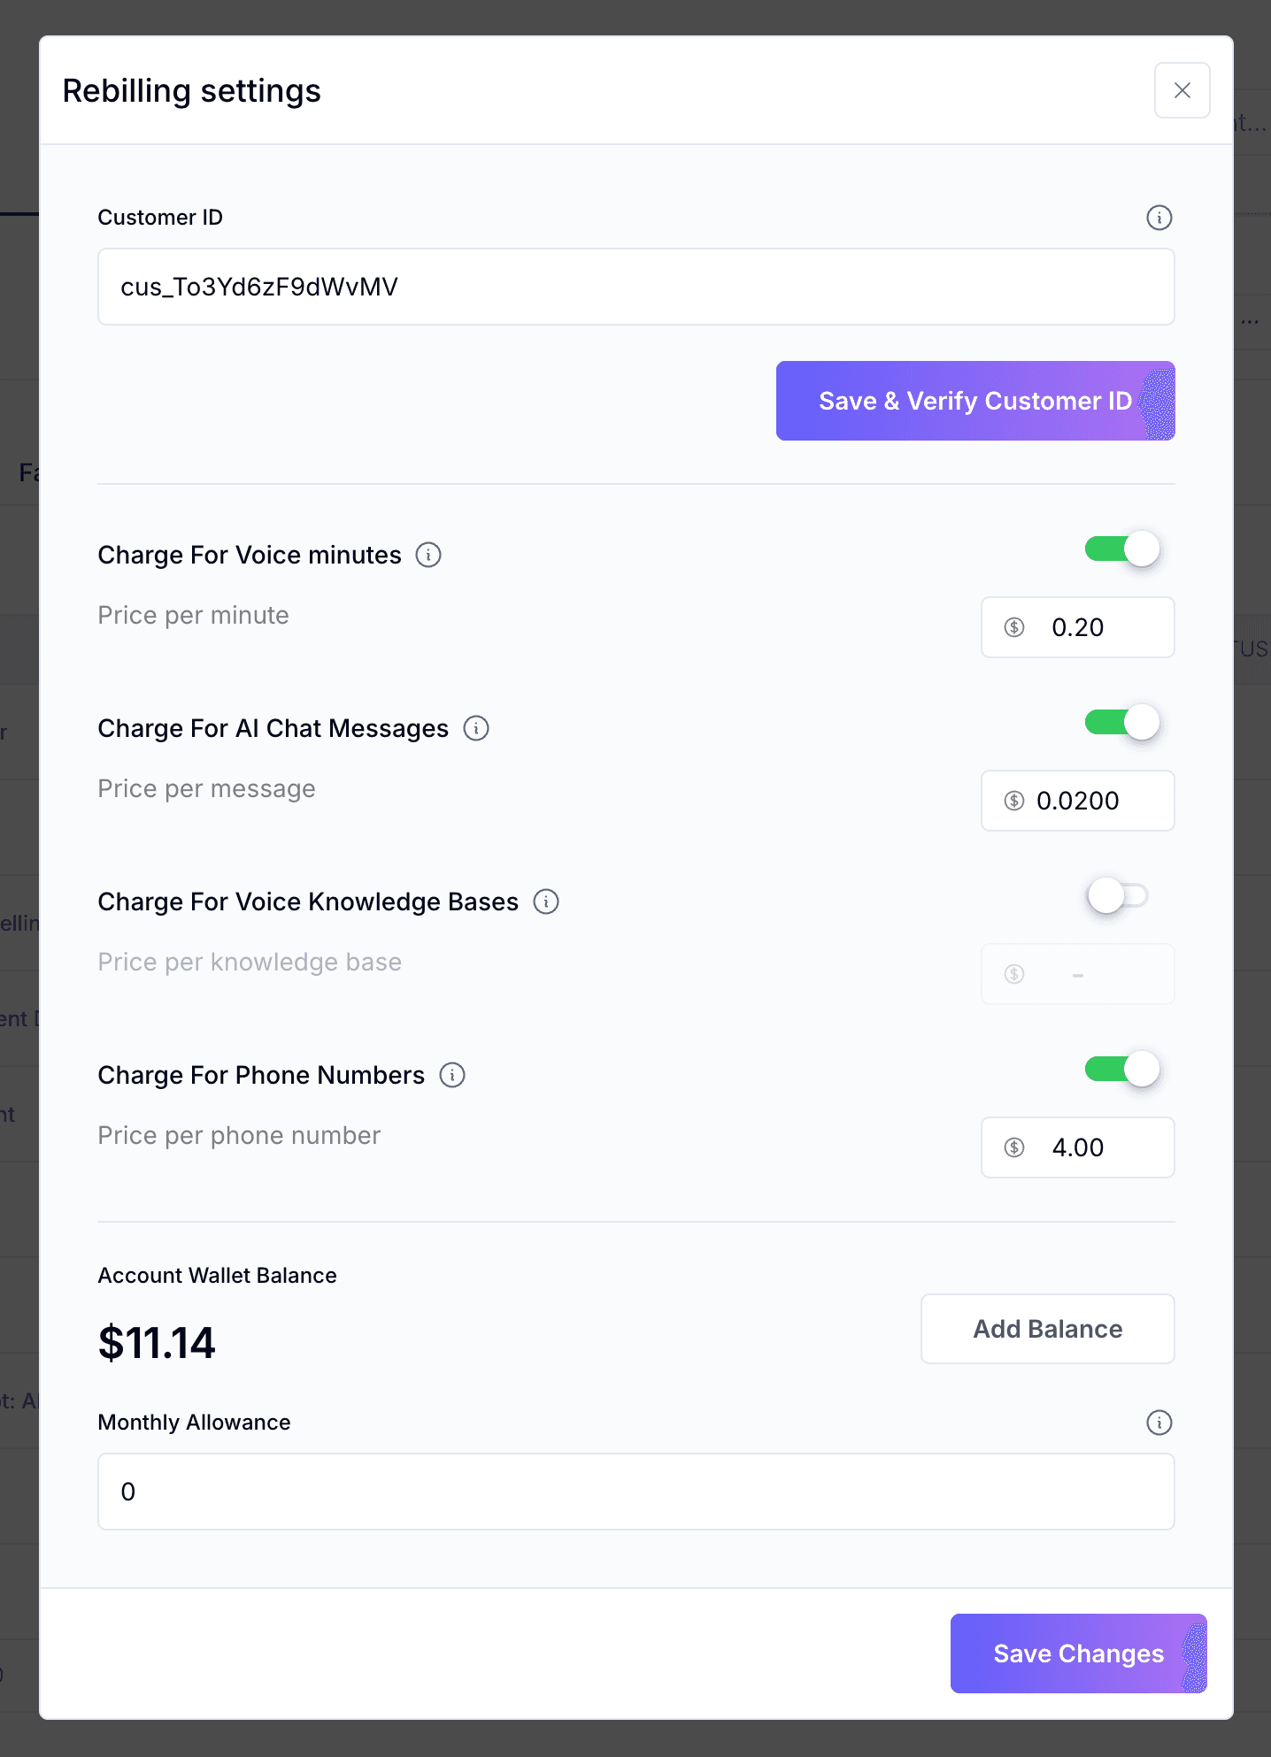Click the Add Balance button

(1047, 1329)
